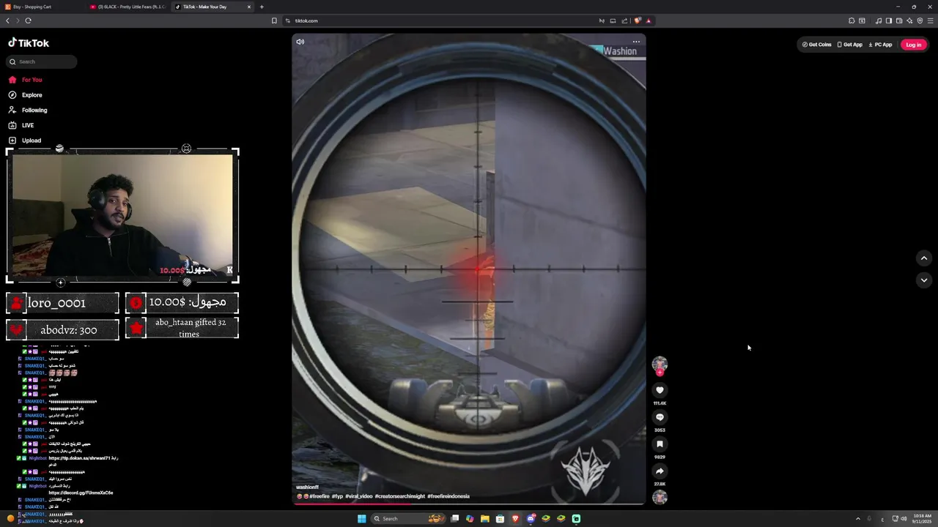Reload the page
Screen dimensions: 938x527
click(x=28, y=20)
